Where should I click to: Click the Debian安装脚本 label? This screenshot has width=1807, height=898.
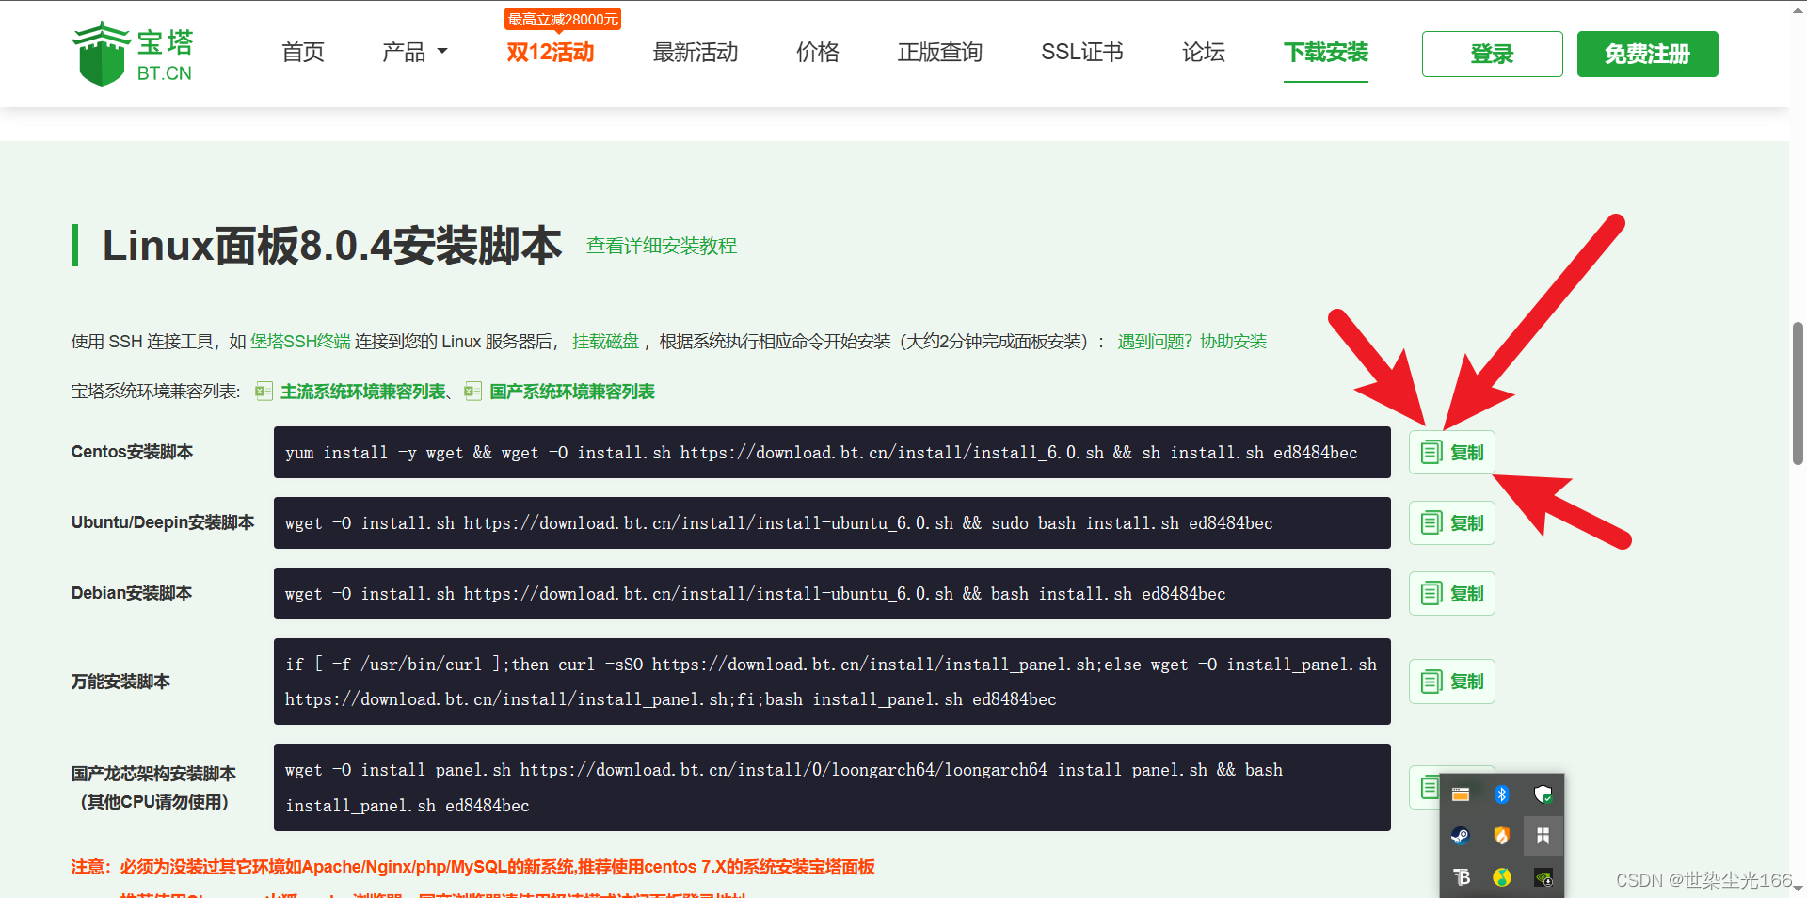pyautogui.click(x=132, y=593)
